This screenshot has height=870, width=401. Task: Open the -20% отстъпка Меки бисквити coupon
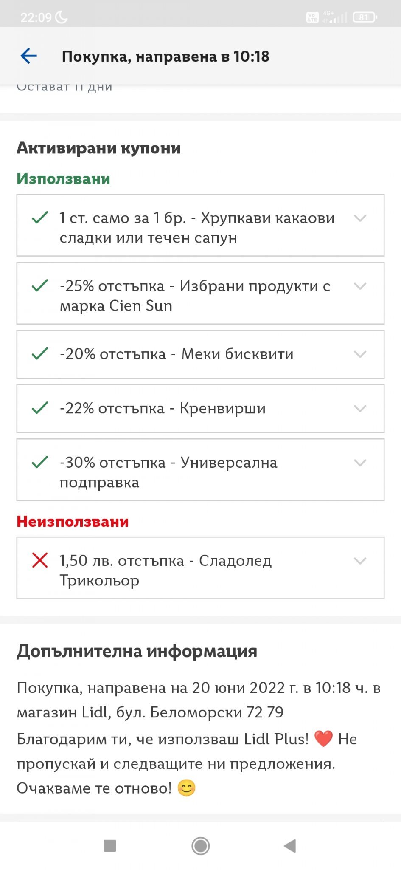pos(177,354)
